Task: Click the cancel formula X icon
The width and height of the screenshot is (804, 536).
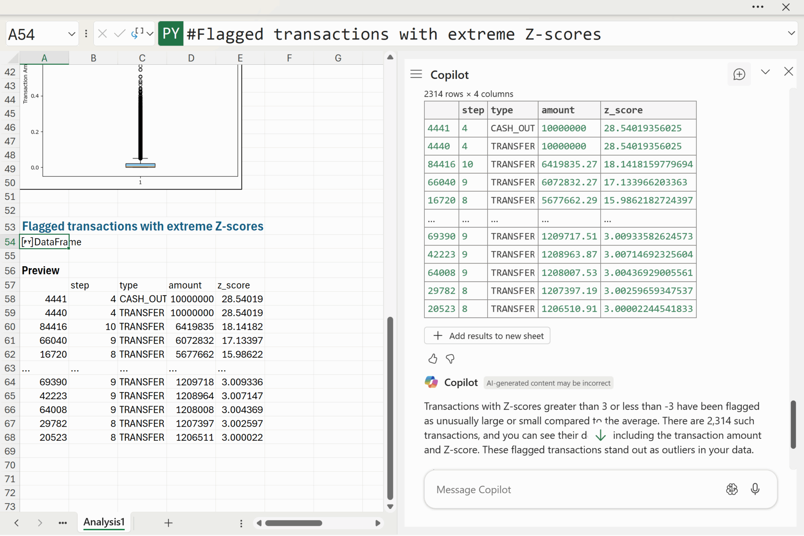Action: tap(102, 34)
